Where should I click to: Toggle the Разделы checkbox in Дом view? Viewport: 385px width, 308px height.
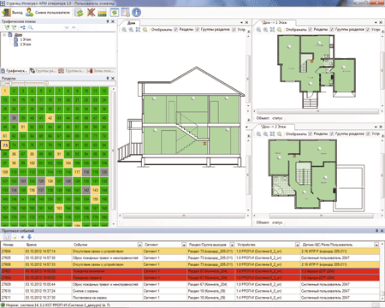tap(176, 30)
